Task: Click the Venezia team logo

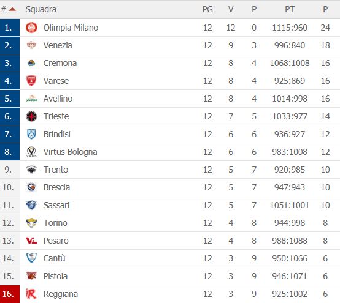Action: (x=31, y=45)
